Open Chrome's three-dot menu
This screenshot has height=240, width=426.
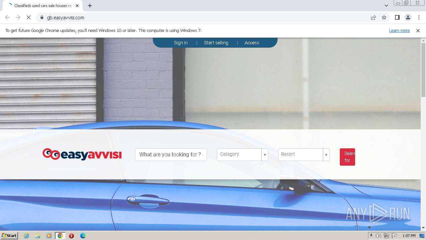tap(419, 18)
